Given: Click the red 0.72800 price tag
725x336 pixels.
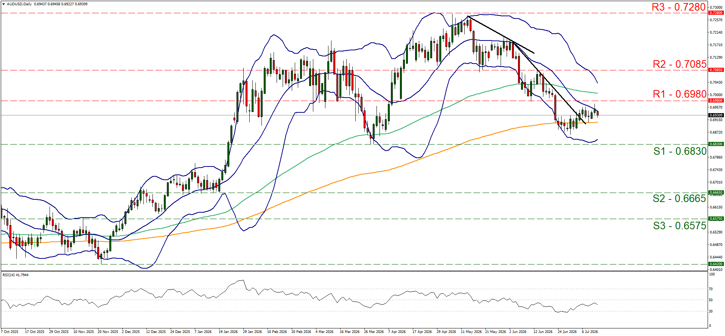Looking at the screenshot, I should point(716,13).
